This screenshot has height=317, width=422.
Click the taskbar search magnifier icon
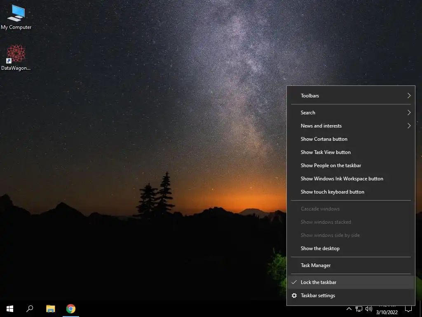coord(30,309)
